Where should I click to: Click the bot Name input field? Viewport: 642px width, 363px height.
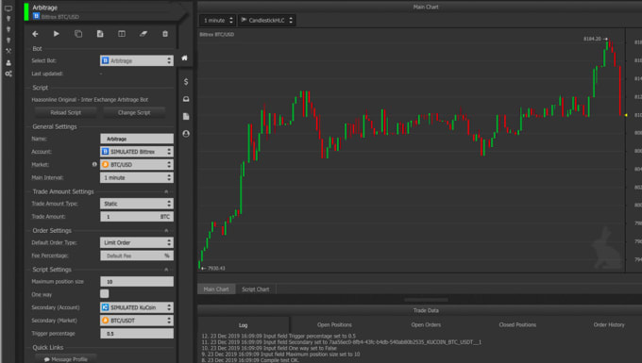click(x=137, y=139)
